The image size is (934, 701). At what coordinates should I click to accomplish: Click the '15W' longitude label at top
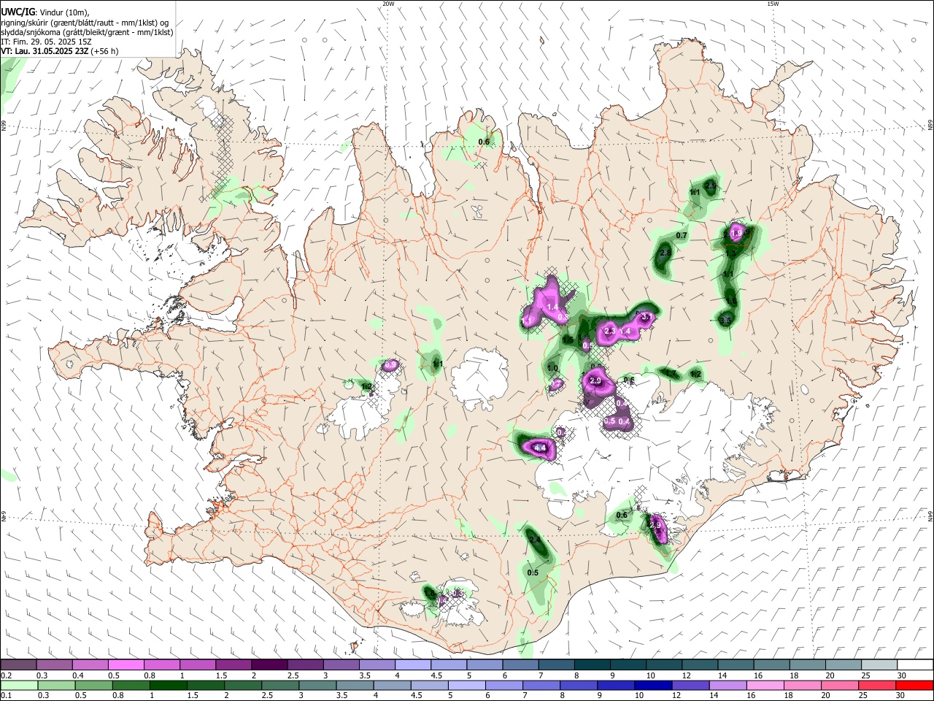click(x=772, y=4)
